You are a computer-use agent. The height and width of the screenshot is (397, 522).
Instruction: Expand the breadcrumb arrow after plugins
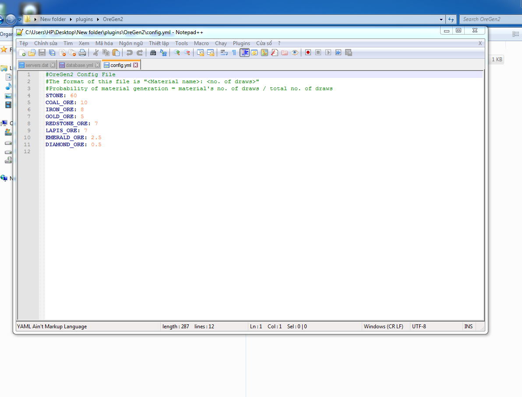pyautogui.click(x=99, y=19)
